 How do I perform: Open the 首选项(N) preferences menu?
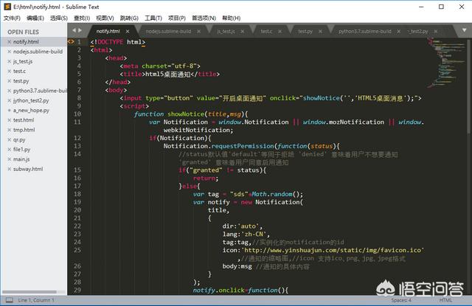(x=203, y=18)
